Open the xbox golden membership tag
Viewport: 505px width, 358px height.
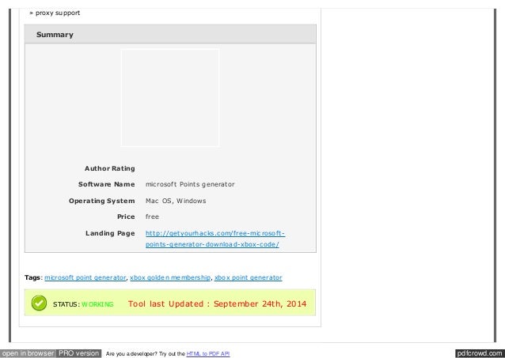[170, 277]
